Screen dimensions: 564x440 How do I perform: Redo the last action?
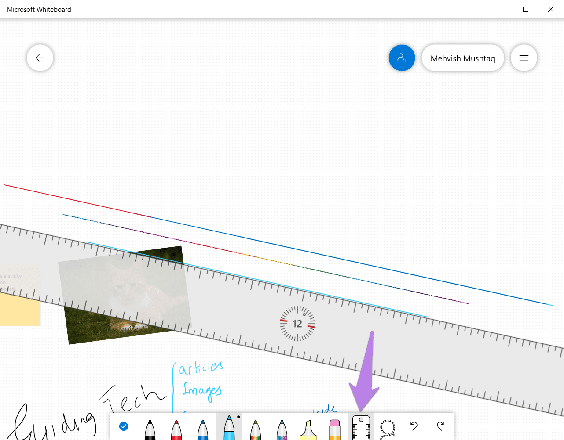click(x=440, y=426)
